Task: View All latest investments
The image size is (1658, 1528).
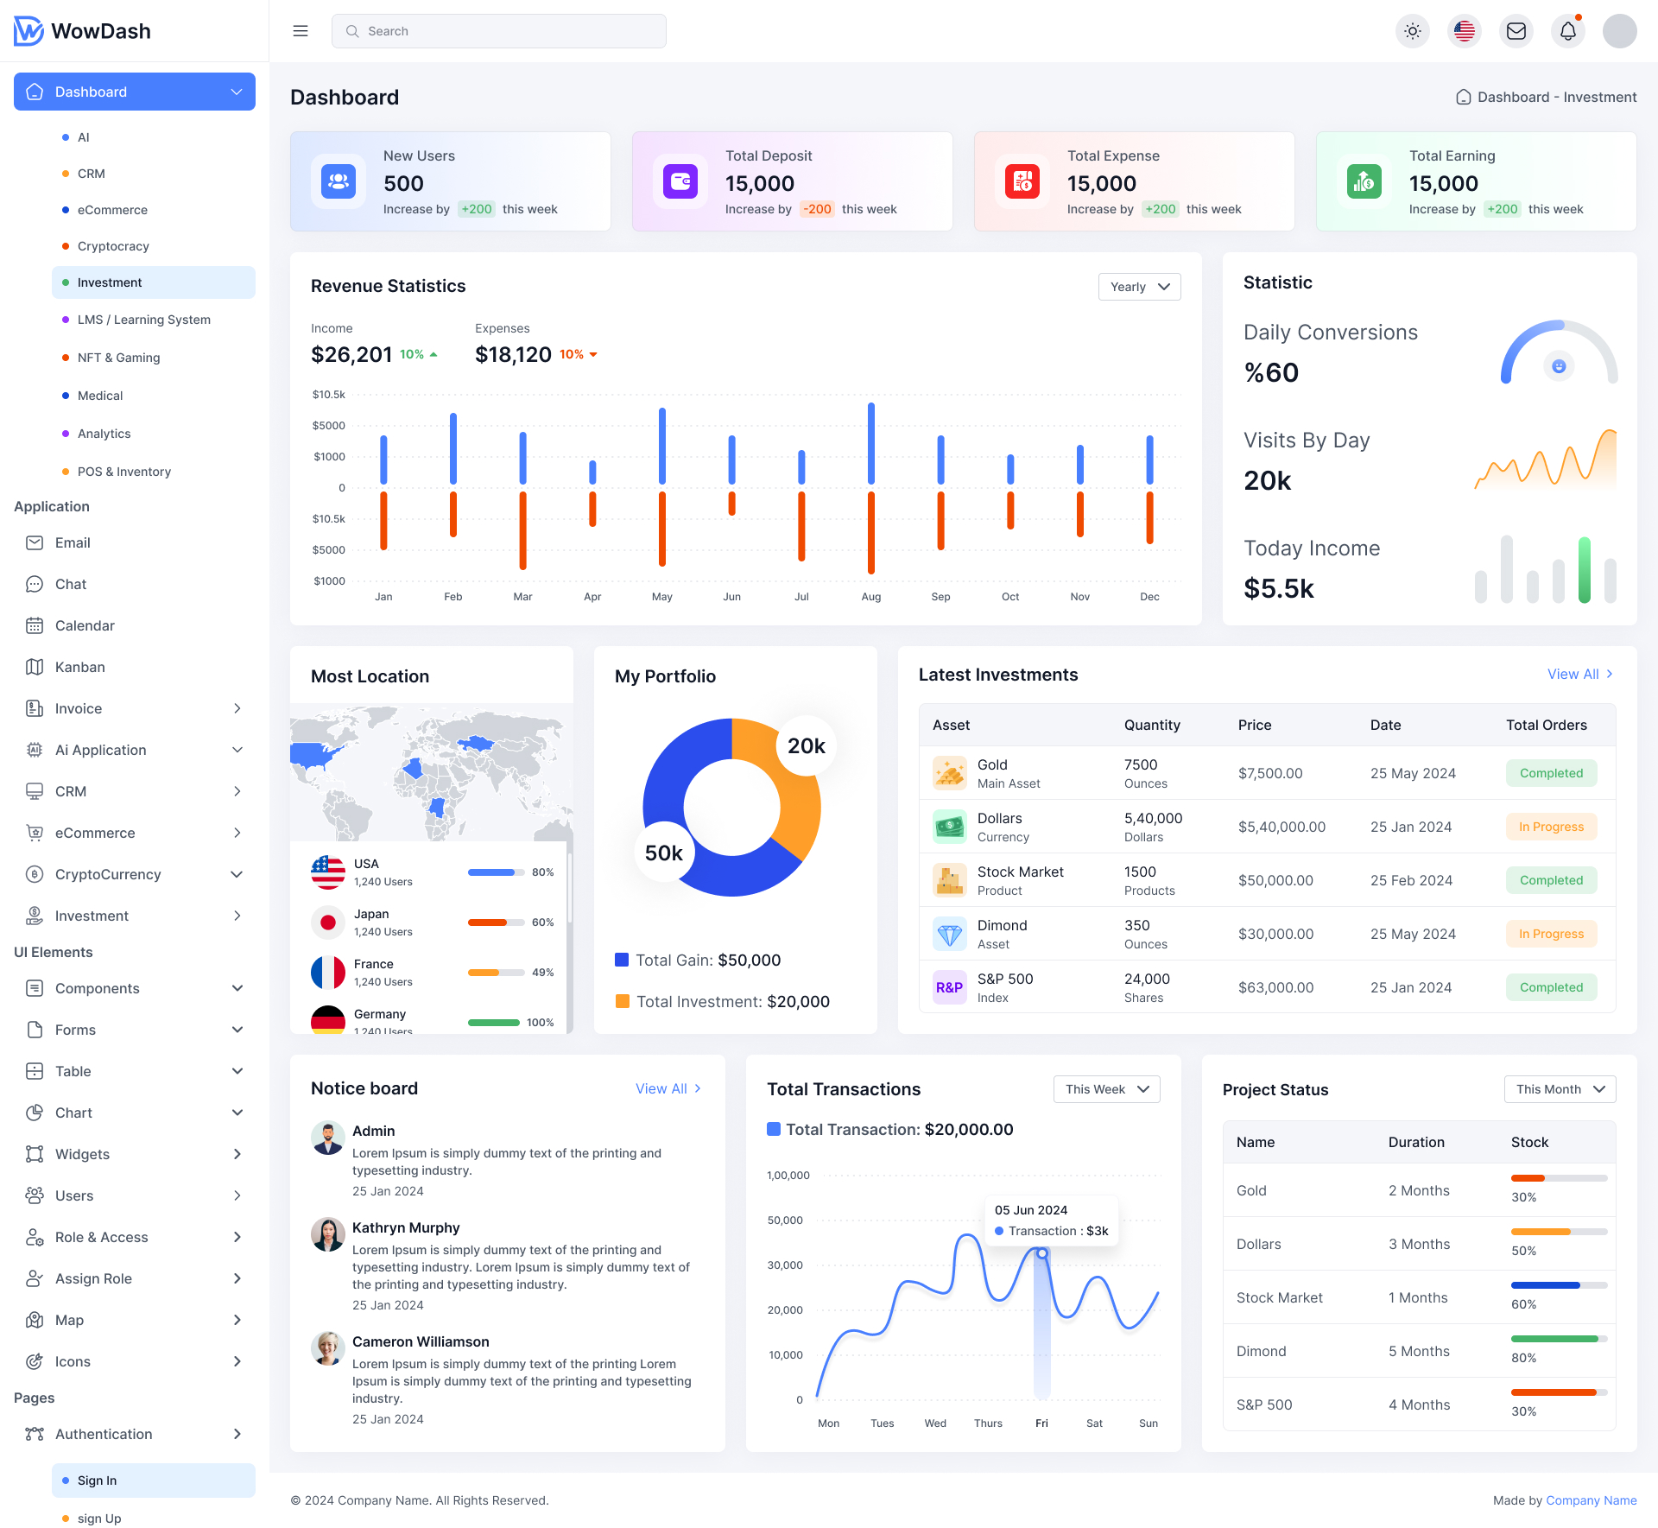Action: point(1579,674)
